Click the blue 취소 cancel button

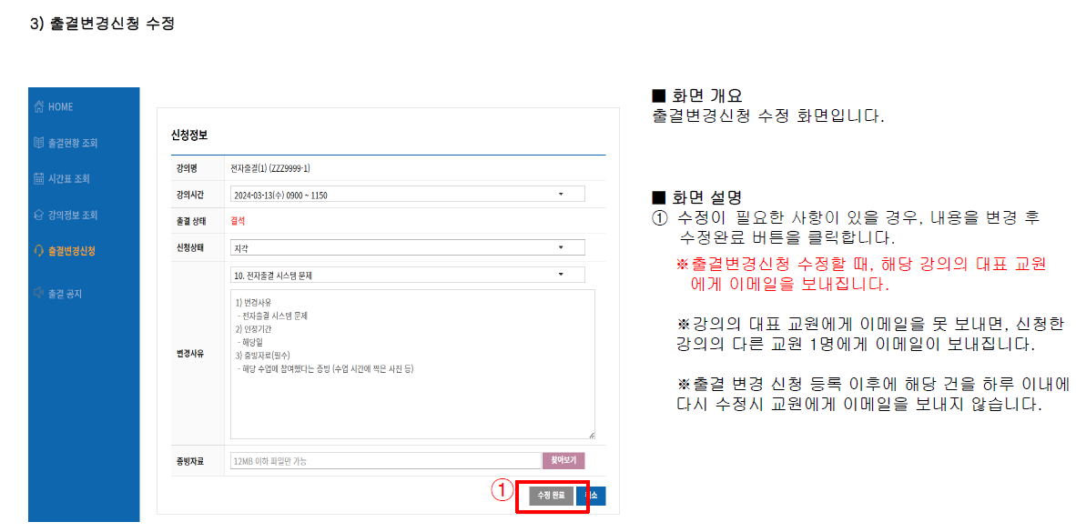593,497
